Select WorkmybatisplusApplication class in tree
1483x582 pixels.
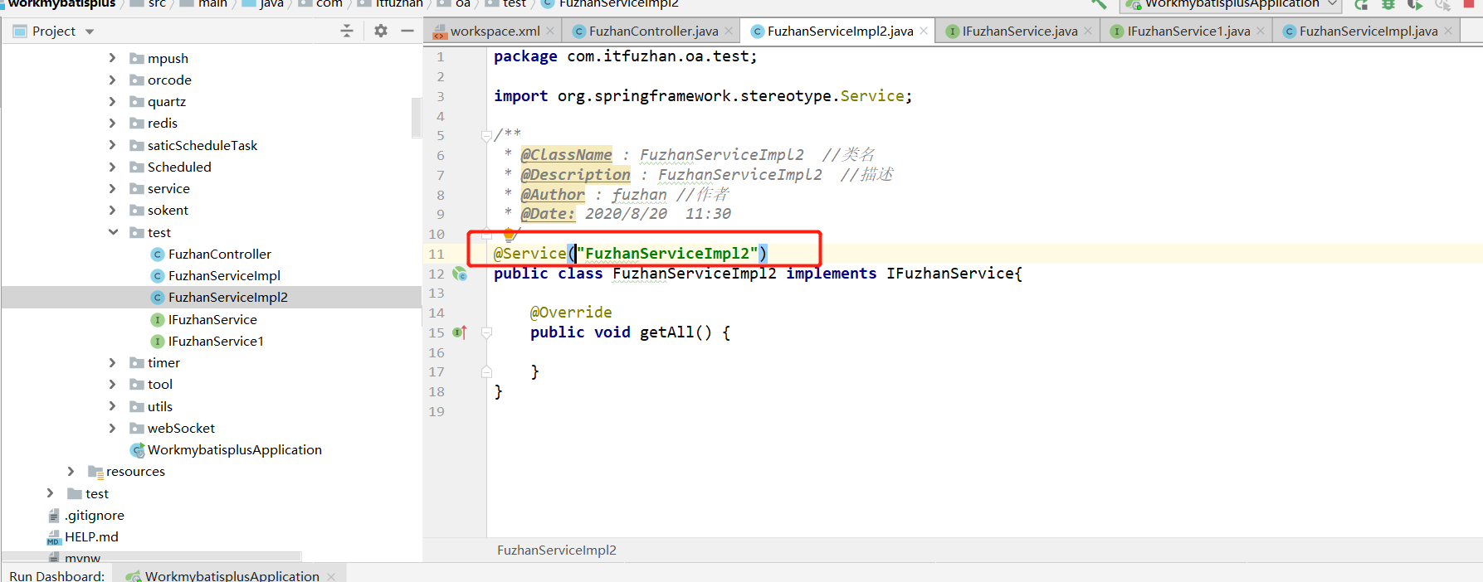(234, 449)
